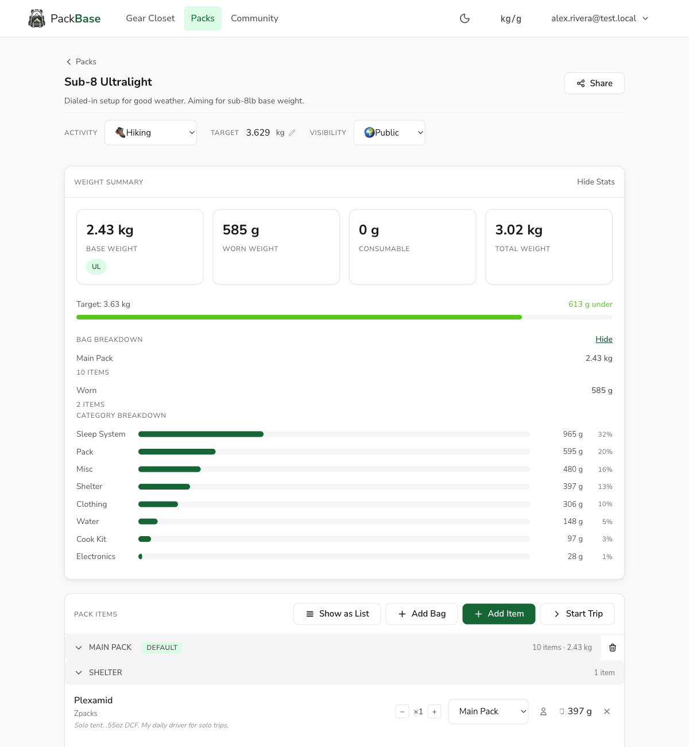
Task: Toggle dark mode with the moon icon
Action: [x=465, y=18]
